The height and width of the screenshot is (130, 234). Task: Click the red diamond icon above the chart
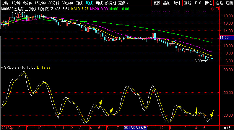click(x=212, y=9)
